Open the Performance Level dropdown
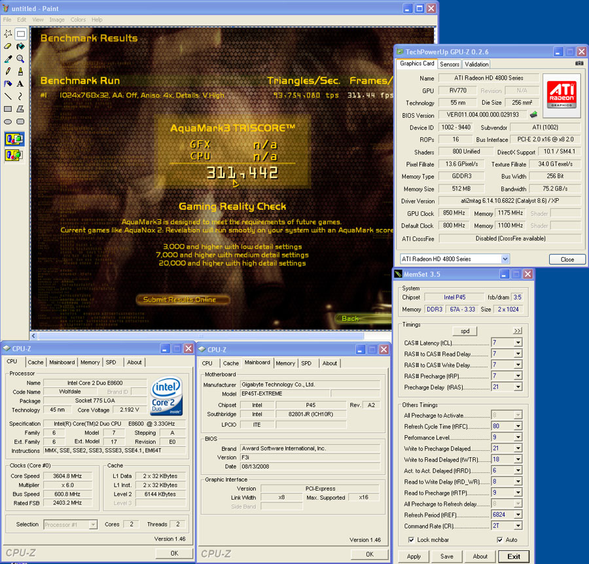Screen dimensions: 589x564 point(518,437)
